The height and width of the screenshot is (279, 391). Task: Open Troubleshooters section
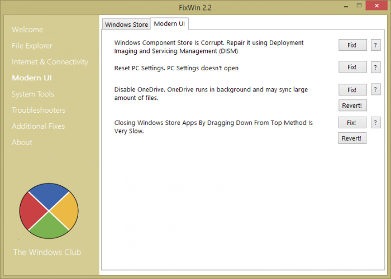[39, 110]
